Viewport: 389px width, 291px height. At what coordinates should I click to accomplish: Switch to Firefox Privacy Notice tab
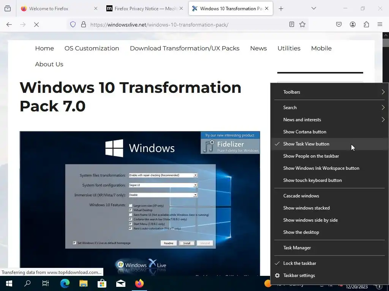(x=145, y=8)
